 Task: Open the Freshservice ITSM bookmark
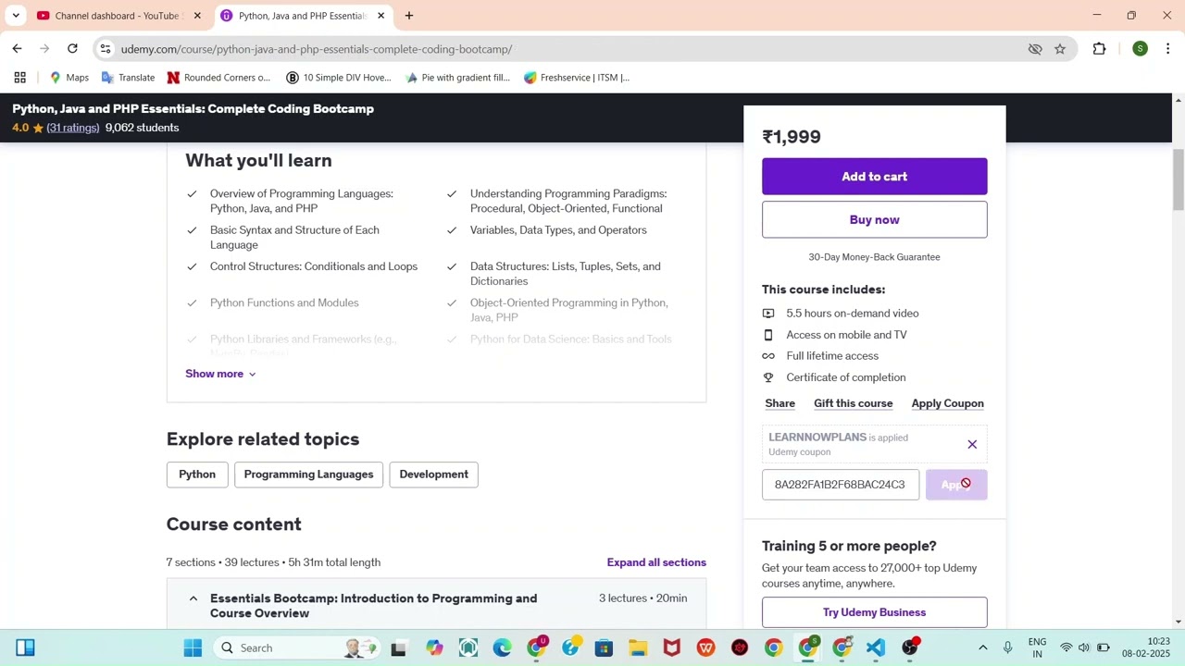(x=577, y=78)
